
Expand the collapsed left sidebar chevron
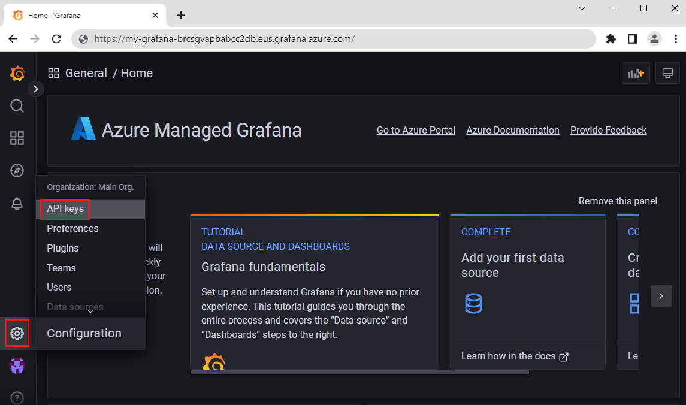coord(35,89)
